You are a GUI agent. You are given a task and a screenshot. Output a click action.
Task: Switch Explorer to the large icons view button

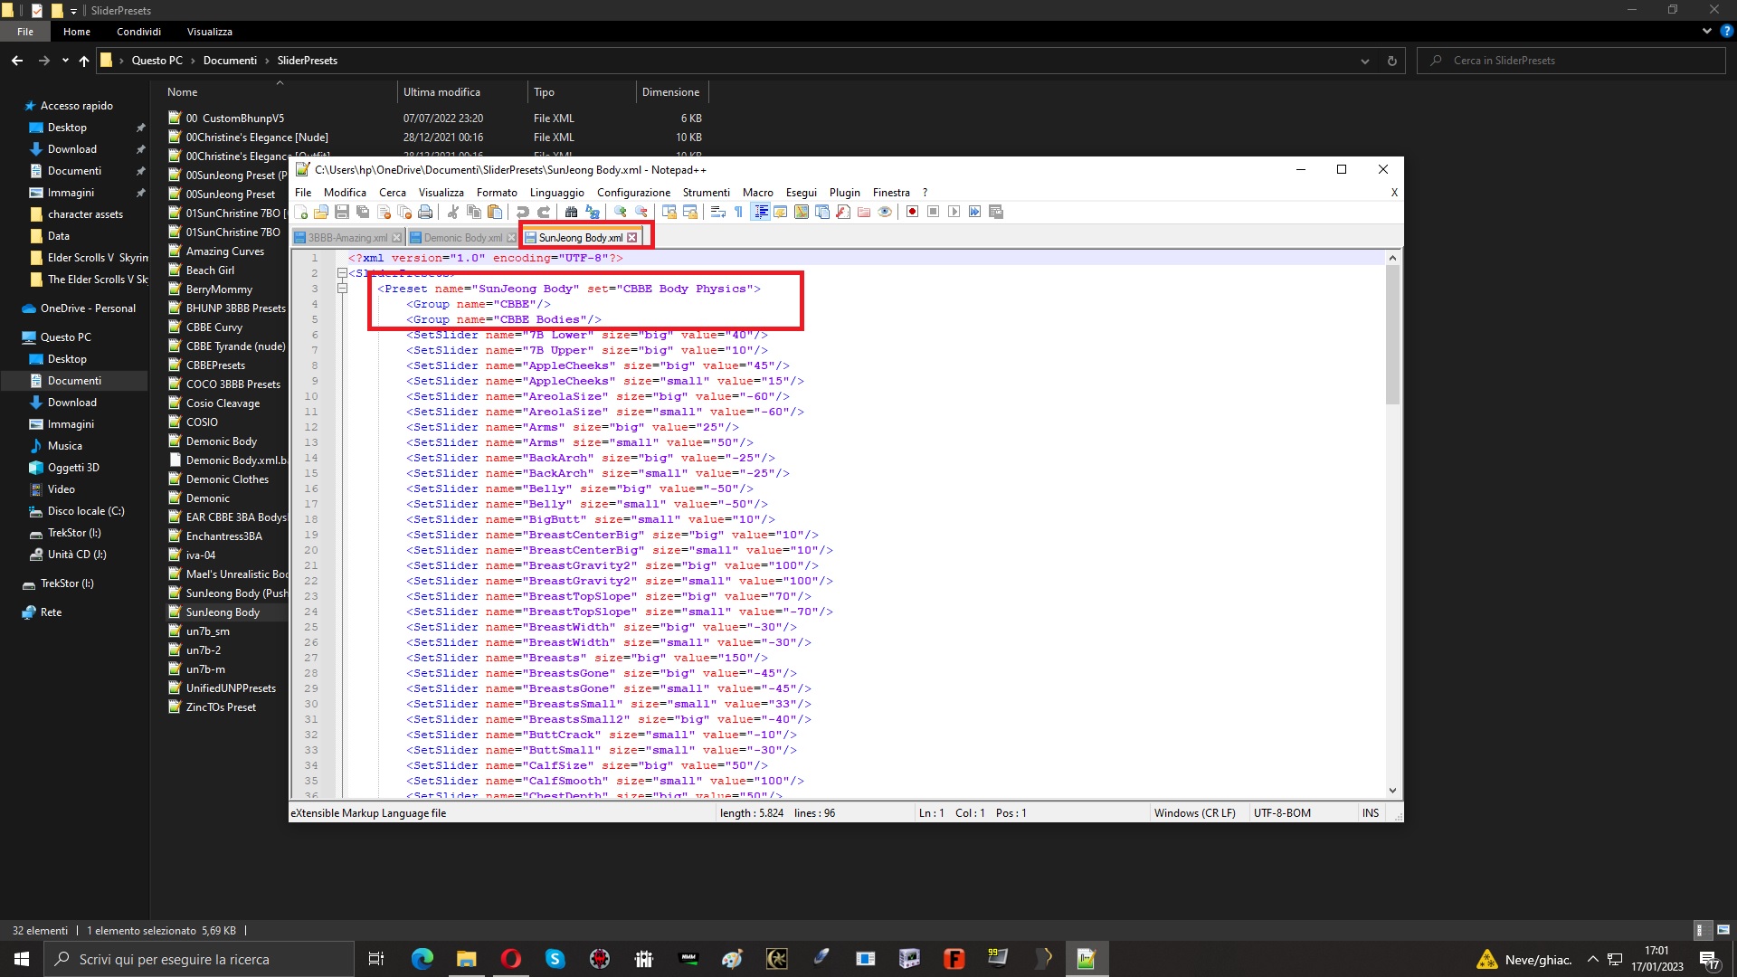(1723, 930)
